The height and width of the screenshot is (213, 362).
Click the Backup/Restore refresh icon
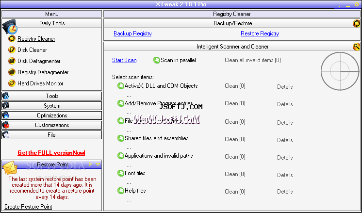[357, 23]
